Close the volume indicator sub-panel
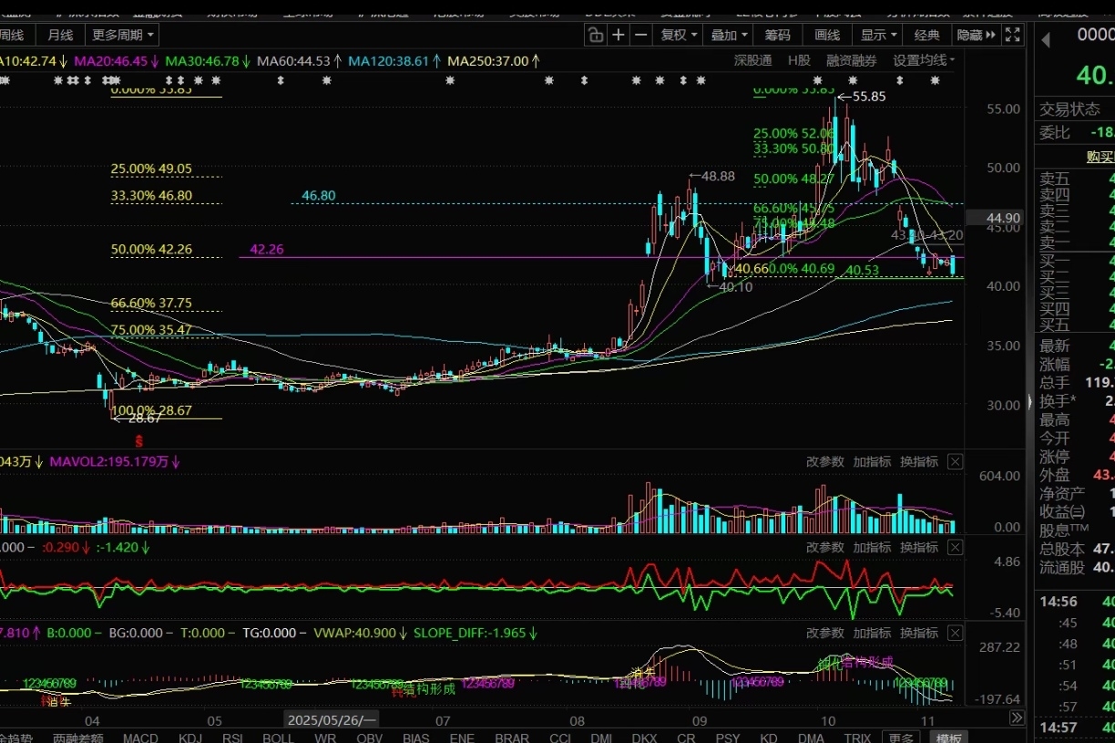 [955, 461]
